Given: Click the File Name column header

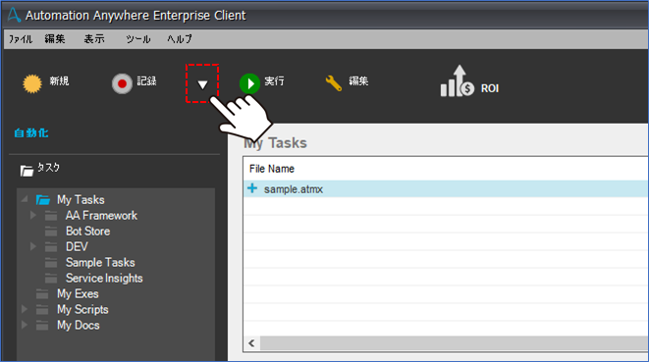Looking at the screenshot, I should [272, 169].
